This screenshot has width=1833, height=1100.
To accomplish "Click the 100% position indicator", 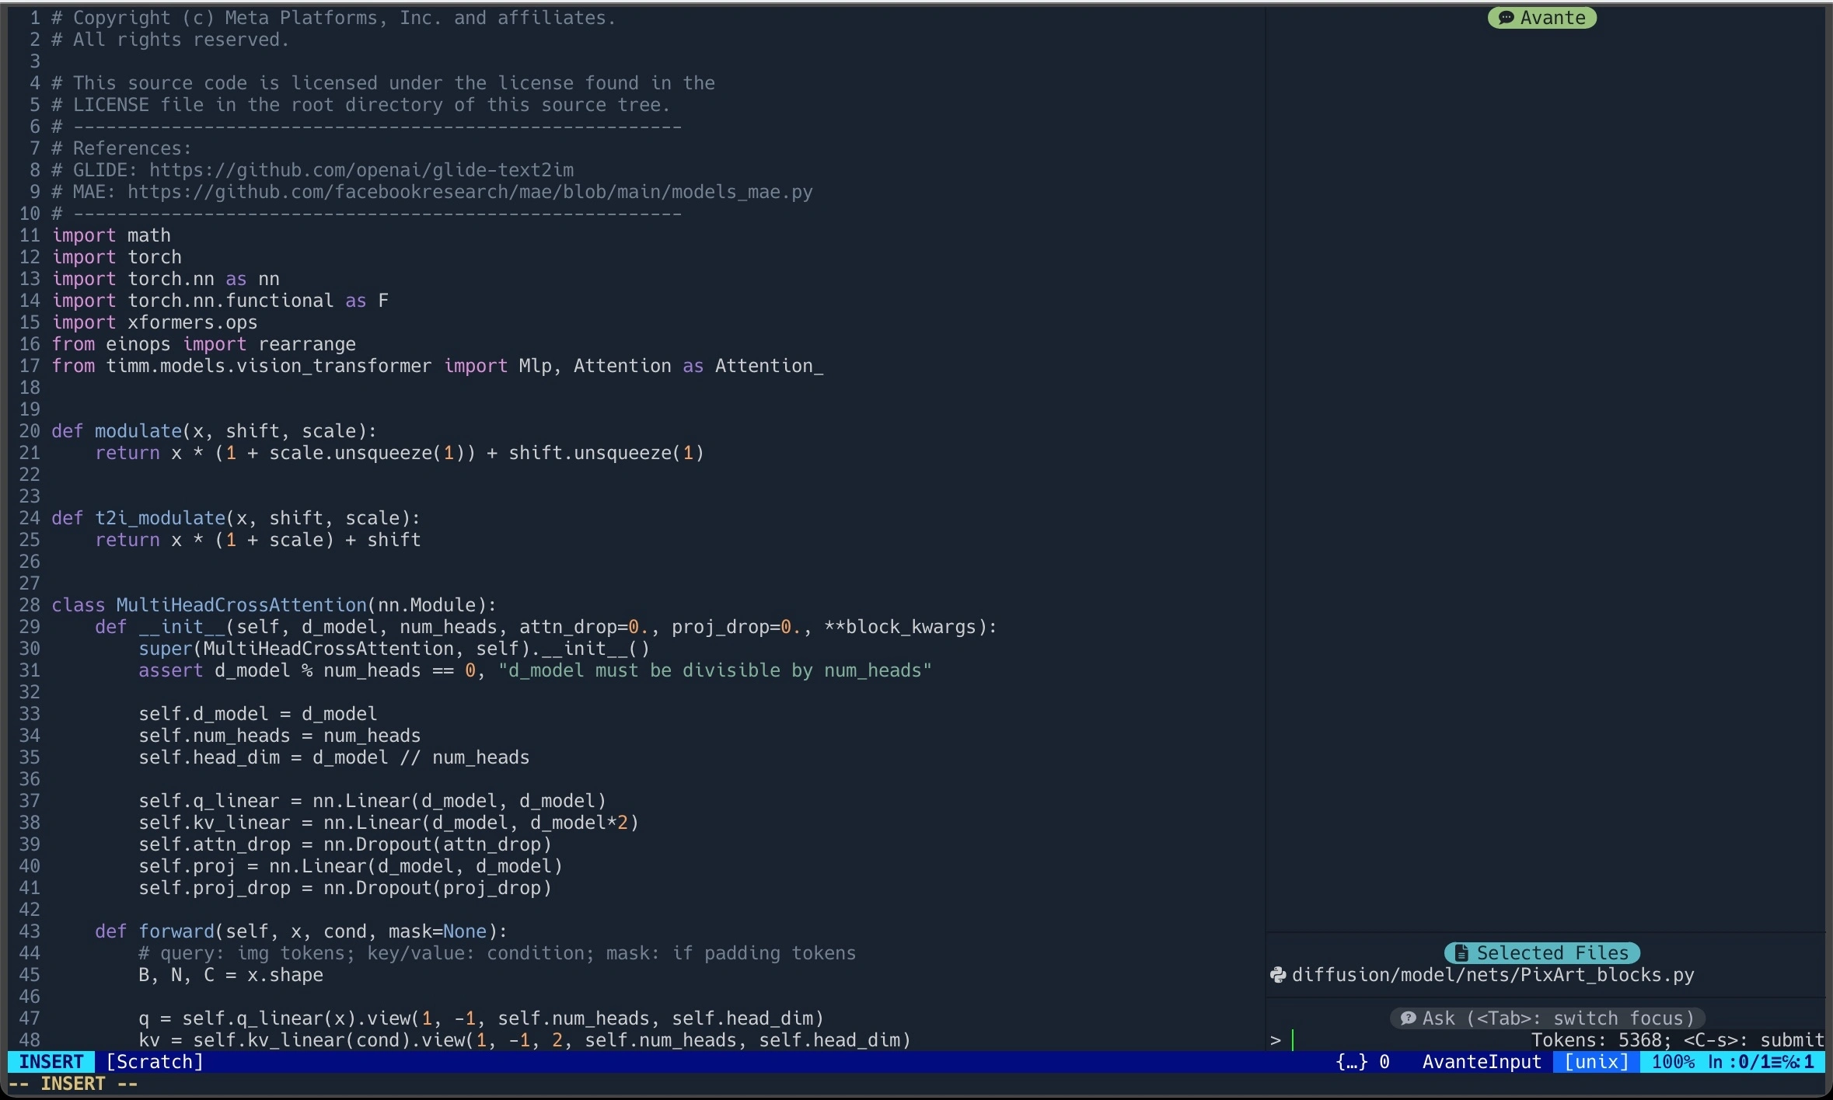I will [x=1673, y=1062].
